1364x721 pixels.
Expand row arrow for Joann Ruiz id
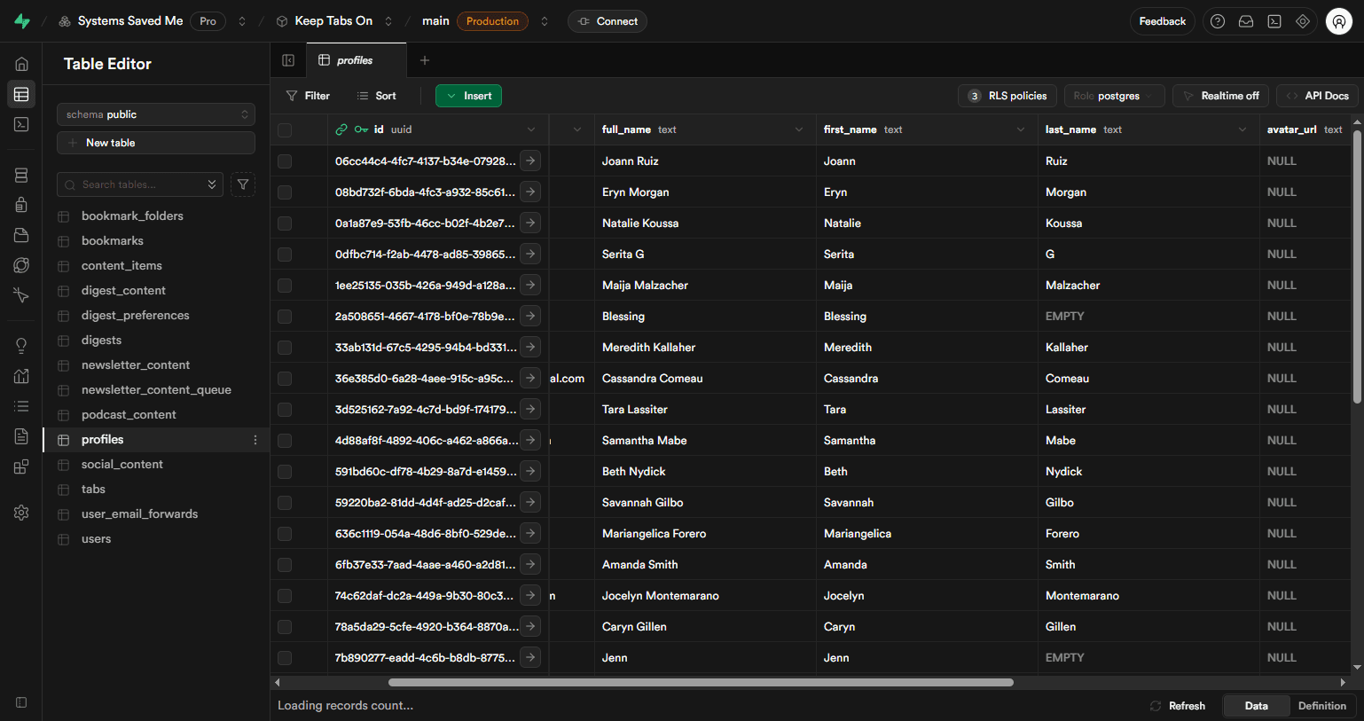coord(530,161)
